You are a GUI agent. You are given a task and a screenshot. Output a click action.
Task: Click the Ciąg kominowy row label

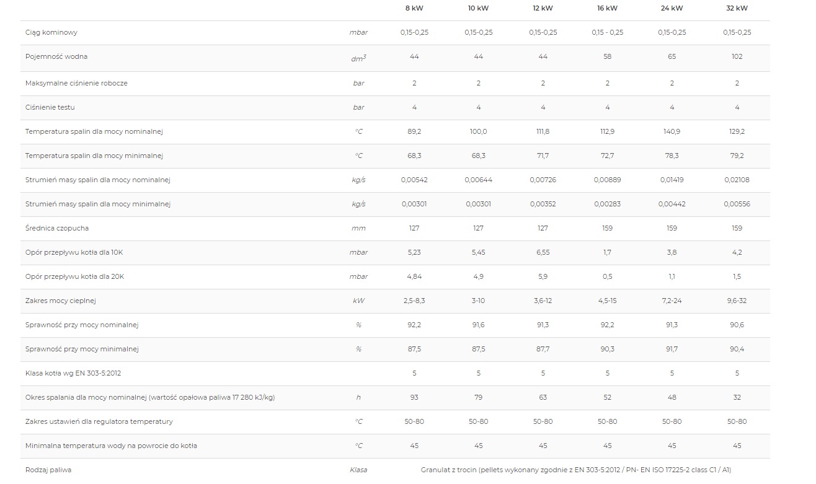[x=51, y=32]
